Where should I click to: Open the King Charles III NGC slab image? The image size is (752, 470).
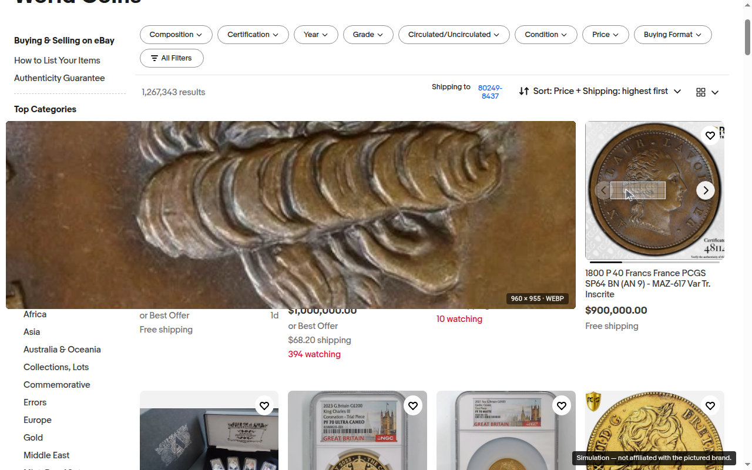(357, 431)
